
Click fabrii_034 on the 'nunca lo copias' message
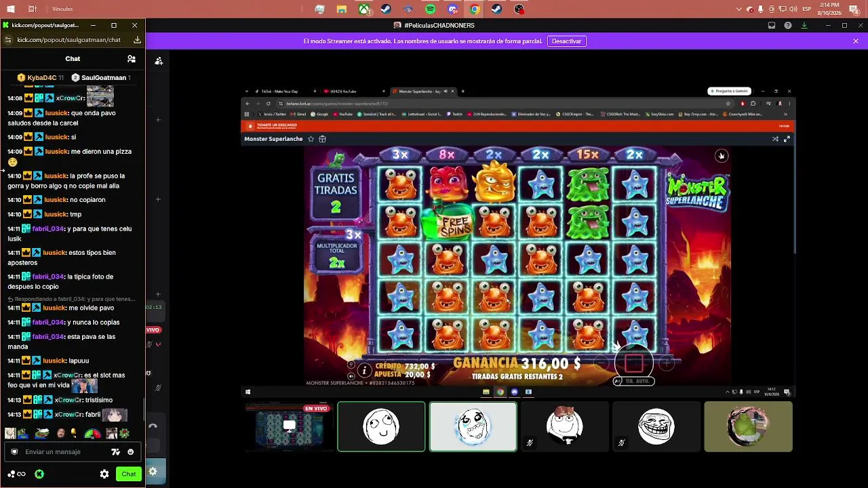point(48,323)
